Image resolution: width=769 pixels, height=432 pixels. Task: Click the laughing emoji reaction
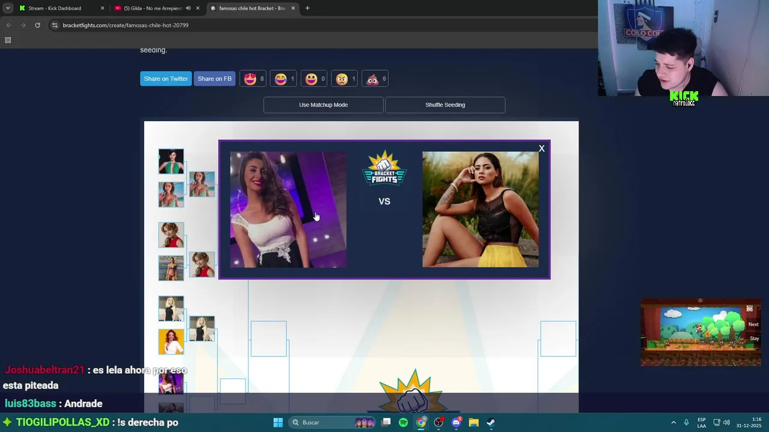284,79
